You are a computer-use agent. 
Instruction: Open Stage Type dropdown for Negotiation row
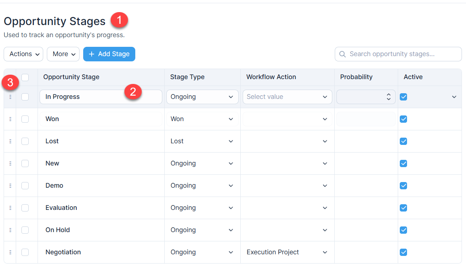pyautogui.click(x=202, y=252)
